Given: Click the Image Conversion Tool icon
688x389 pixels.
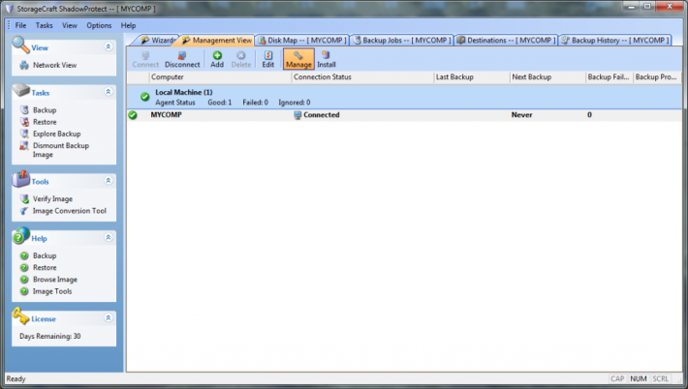Looking at the screenshot, I should 24,211.
